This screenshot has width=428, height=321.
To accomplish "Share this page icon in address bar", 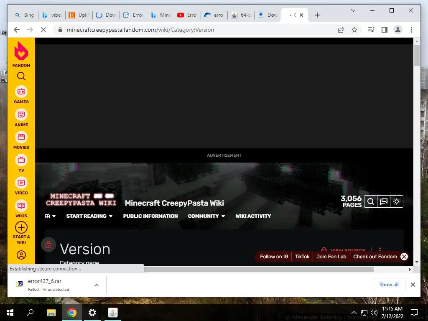I will (341, 30).
